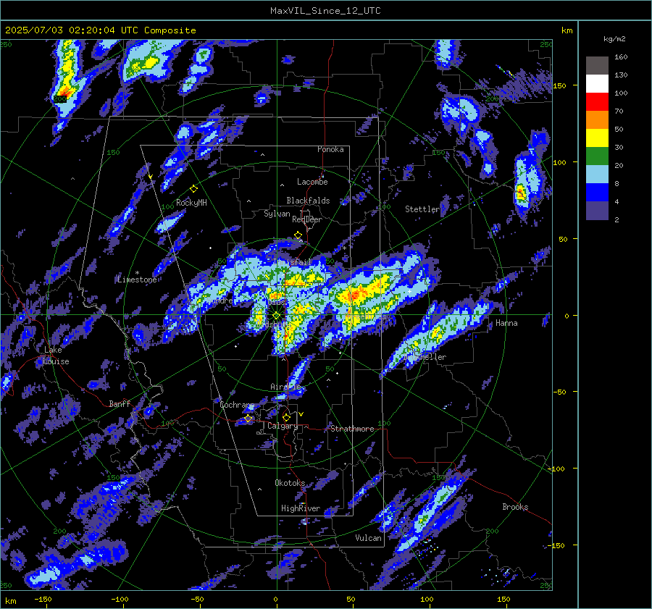
Task: Select the Blackfalds city label
Action: click(308, 201)
